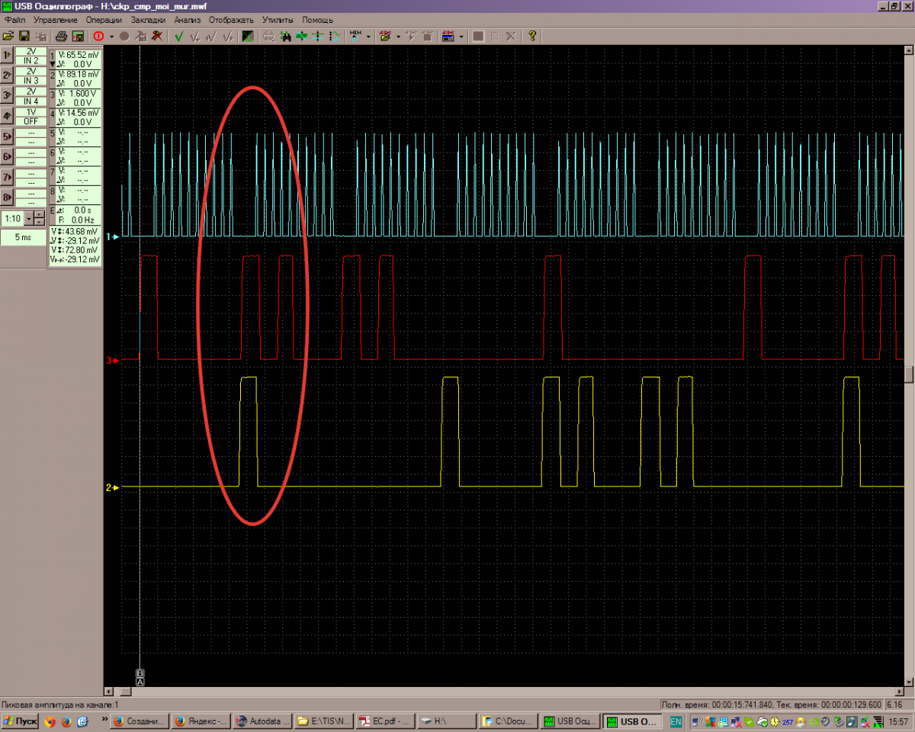Open channel 4 input selector showing OFF
Viewport: 915px width, 732px height.
(30, 121)
